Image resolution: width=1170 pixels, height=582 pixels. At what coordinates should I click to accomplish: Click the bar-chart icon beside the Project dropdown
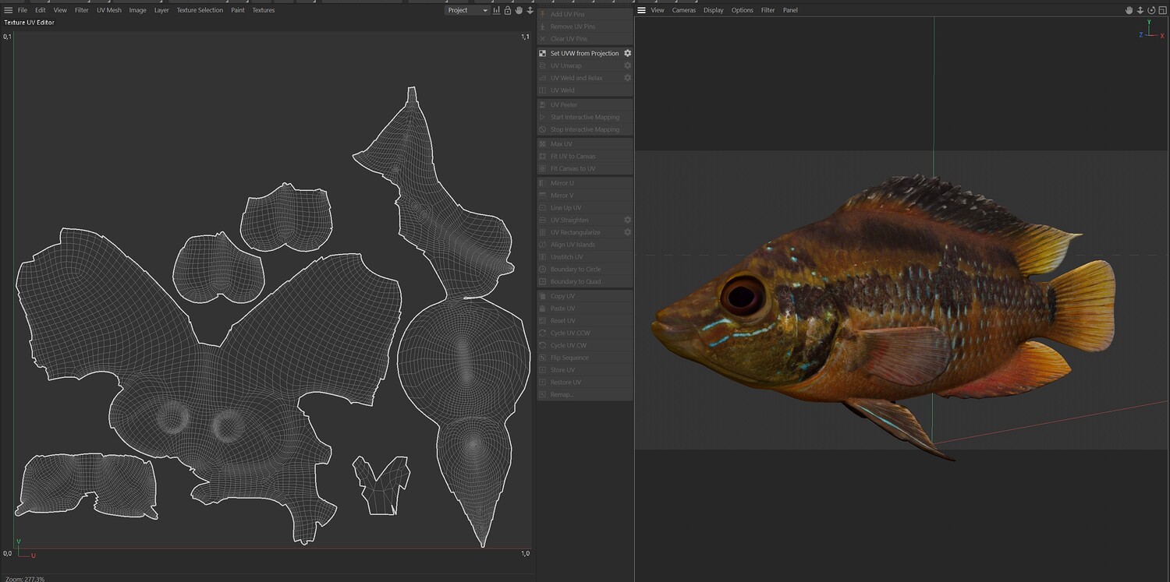coord(497,10)
